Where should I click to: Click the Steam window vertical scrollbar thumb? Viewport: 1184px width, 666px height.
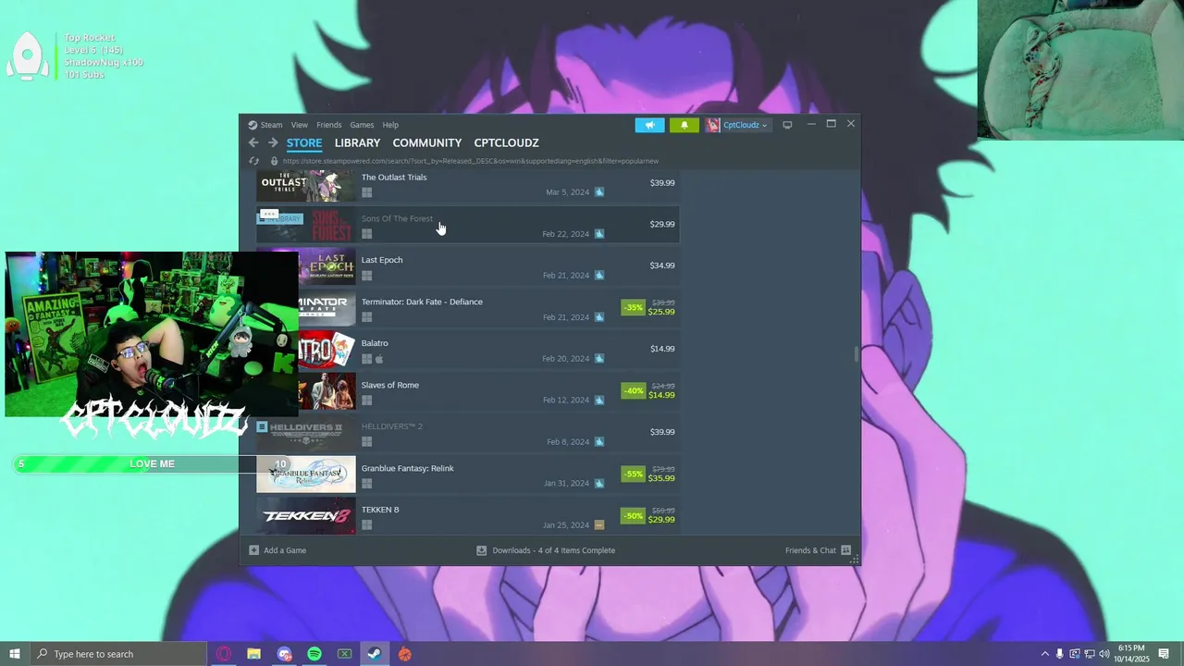pyautogui.click(x=857, y=354)
